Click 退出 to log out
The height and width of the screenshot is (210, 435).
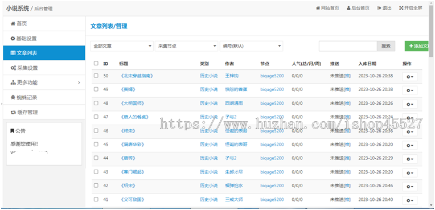click(x=384, y=8)
